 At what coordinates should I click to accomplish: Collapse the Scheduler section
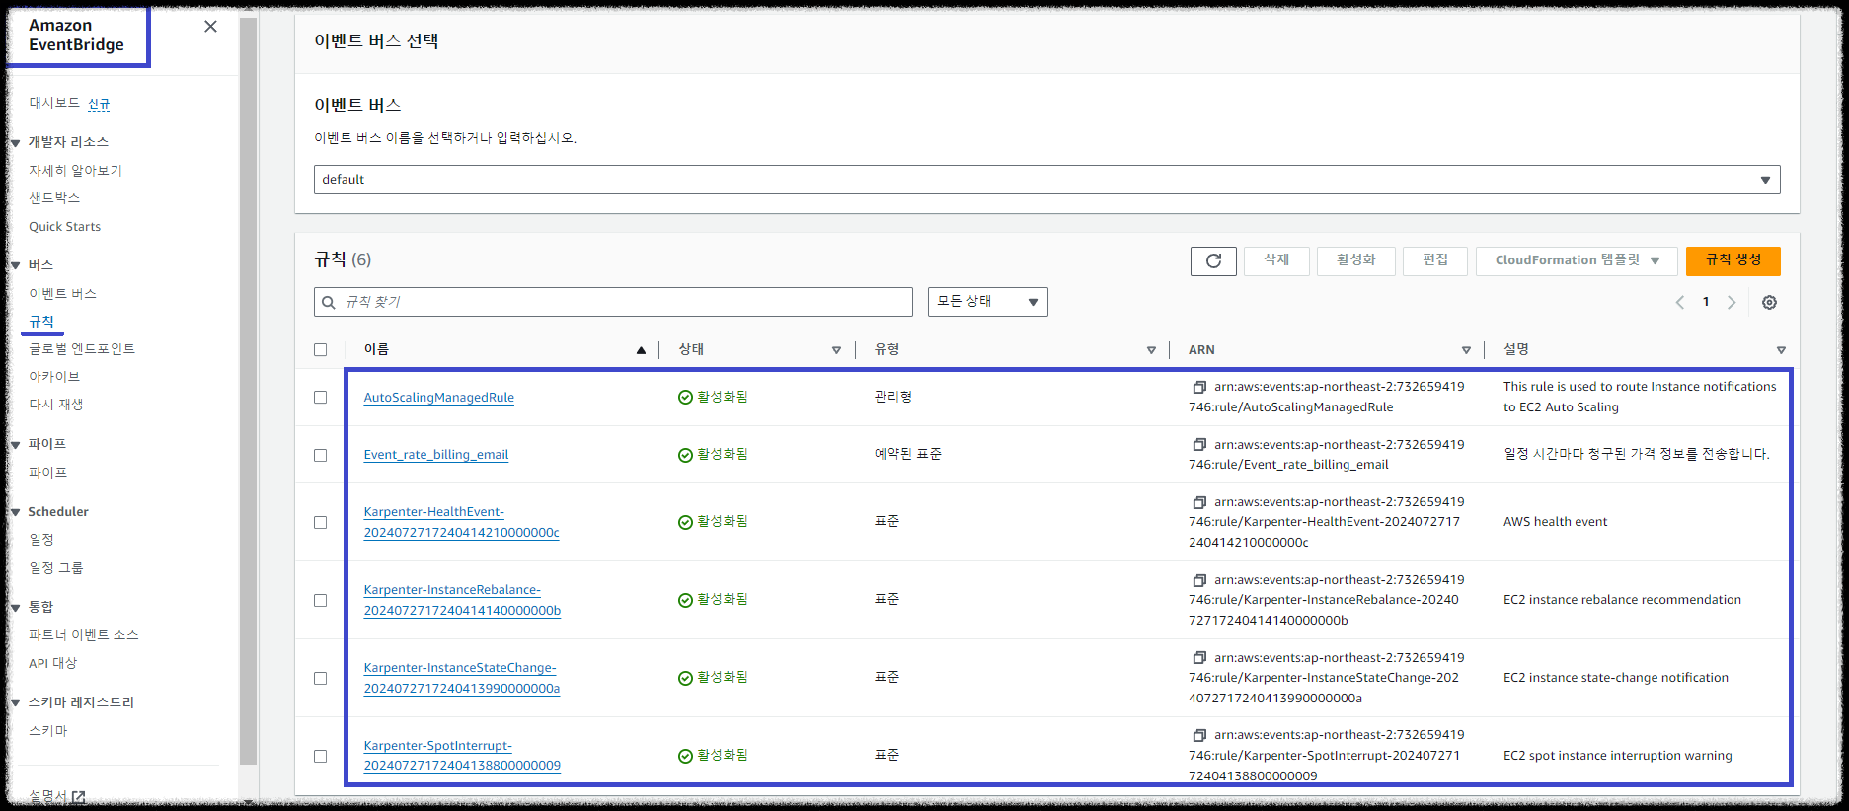pyautogui.click(x=16, y=512)
